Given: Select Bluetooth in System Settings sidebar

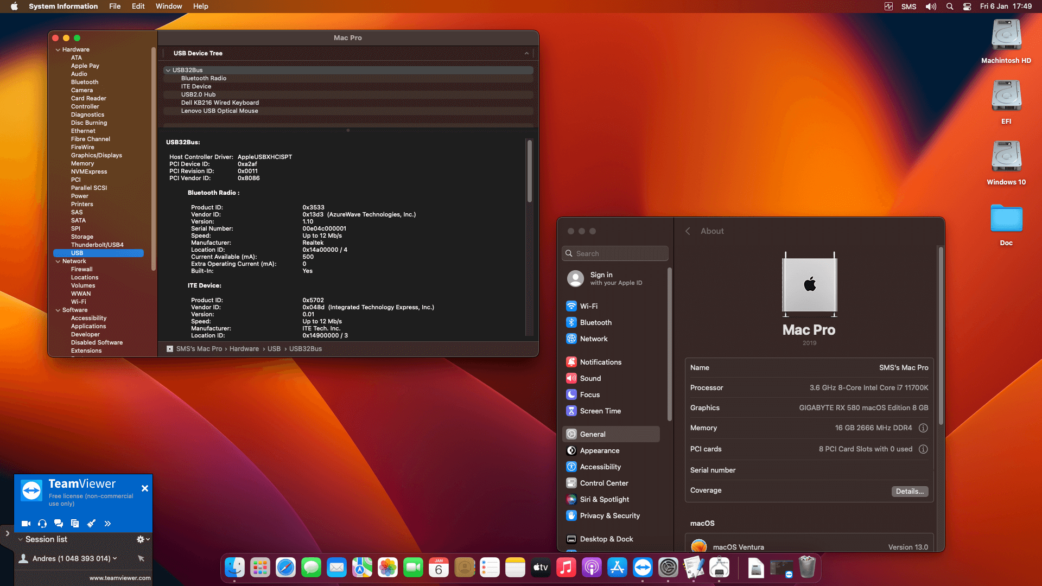Looking at the screenshot, I should tap(595, 322).
